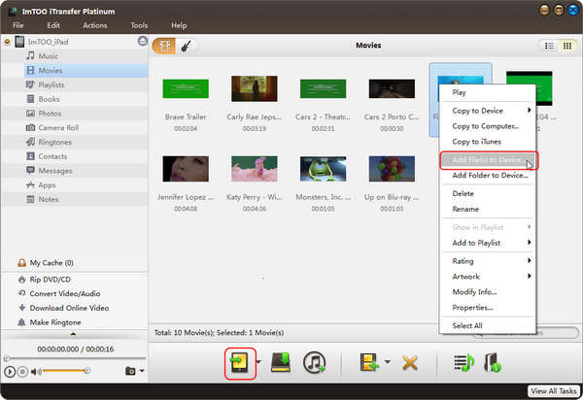Open the Actions menu
The width and height of the screenshot is (583, 400).
tap(95, 25)
